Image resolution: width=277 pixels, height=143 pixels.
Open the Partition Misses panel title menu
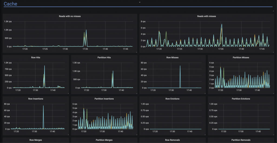(x=241, y=58)
